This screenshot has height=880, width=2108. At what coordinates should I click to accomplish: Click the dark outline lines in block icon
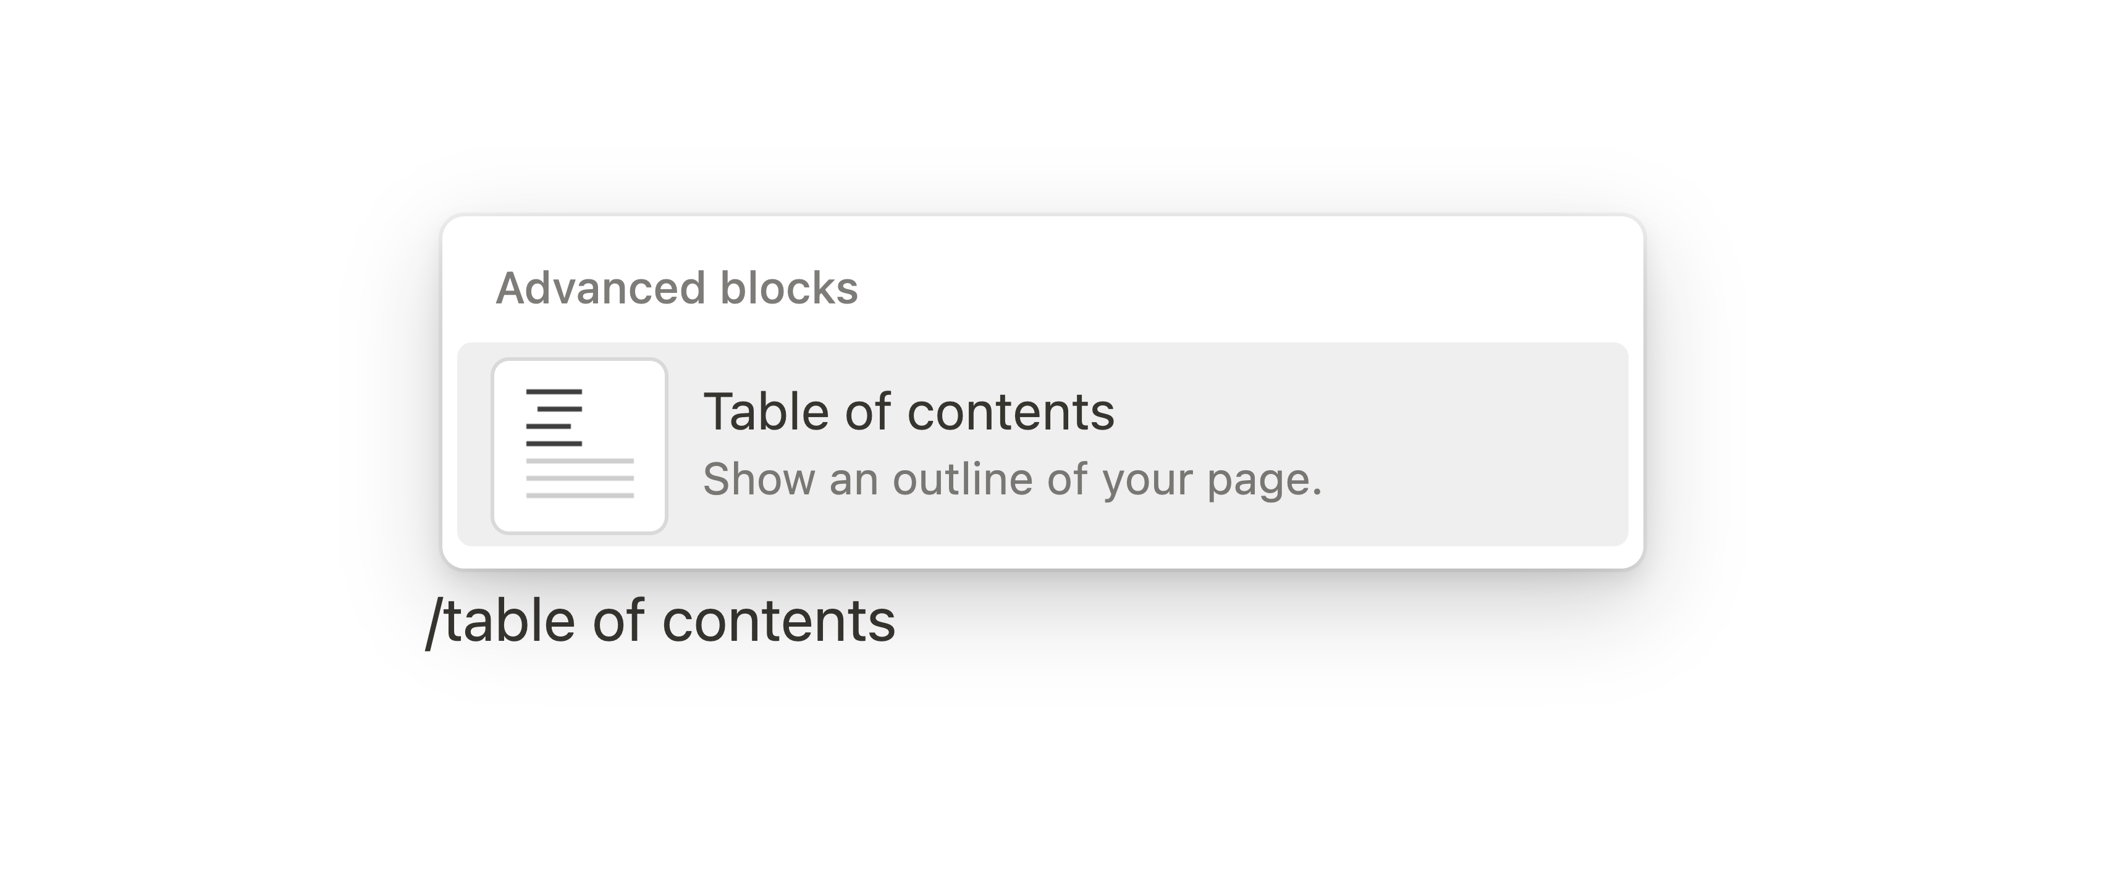click(x=554, y=417)
